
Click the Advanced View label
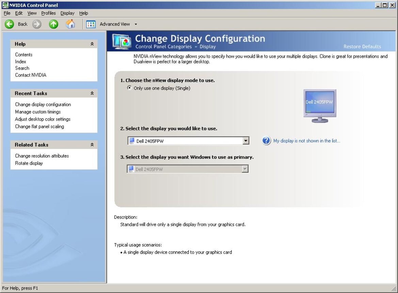115,24
